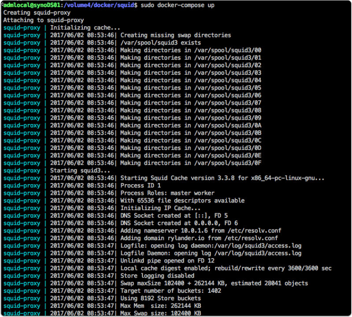
Task: Click the path '/var/spool/squid3/0C'
Action: point(228,140)
